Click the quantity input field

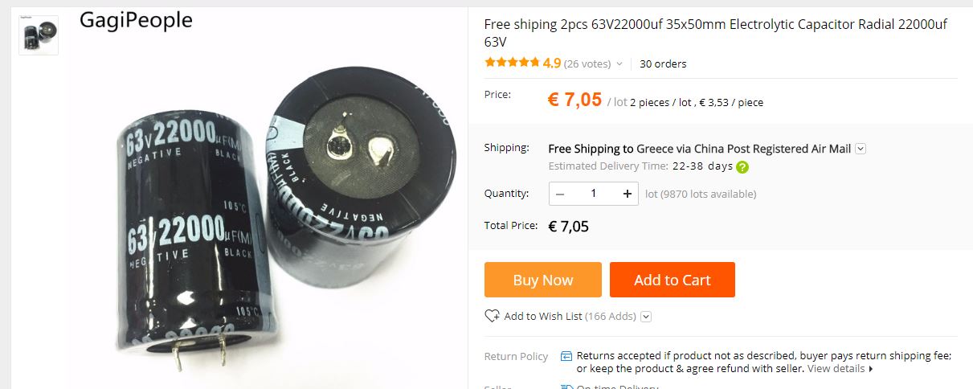click(x=594, y=194)
